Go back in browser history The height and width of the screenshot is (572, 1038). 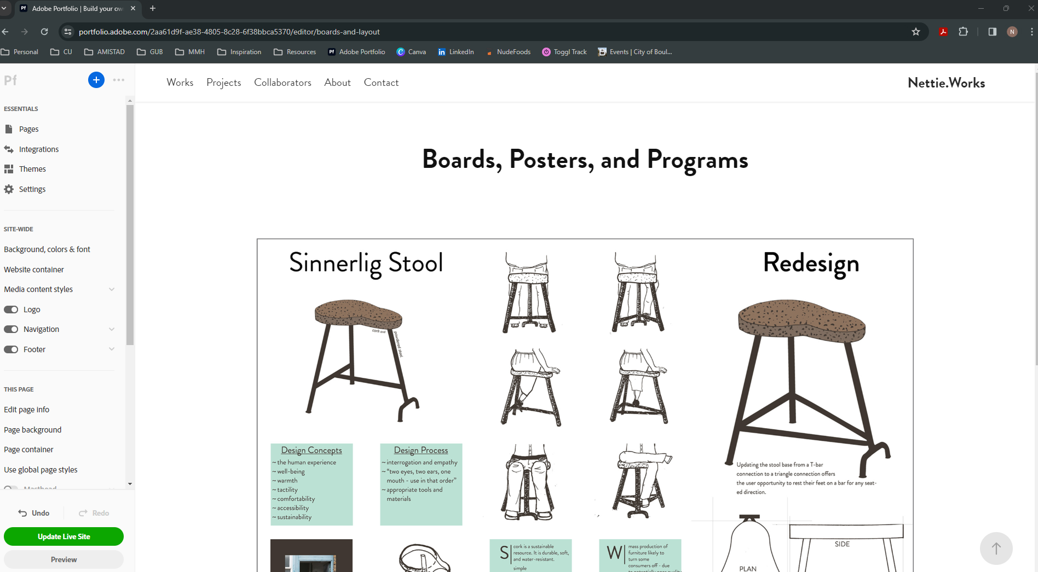(x=5, y=32)
